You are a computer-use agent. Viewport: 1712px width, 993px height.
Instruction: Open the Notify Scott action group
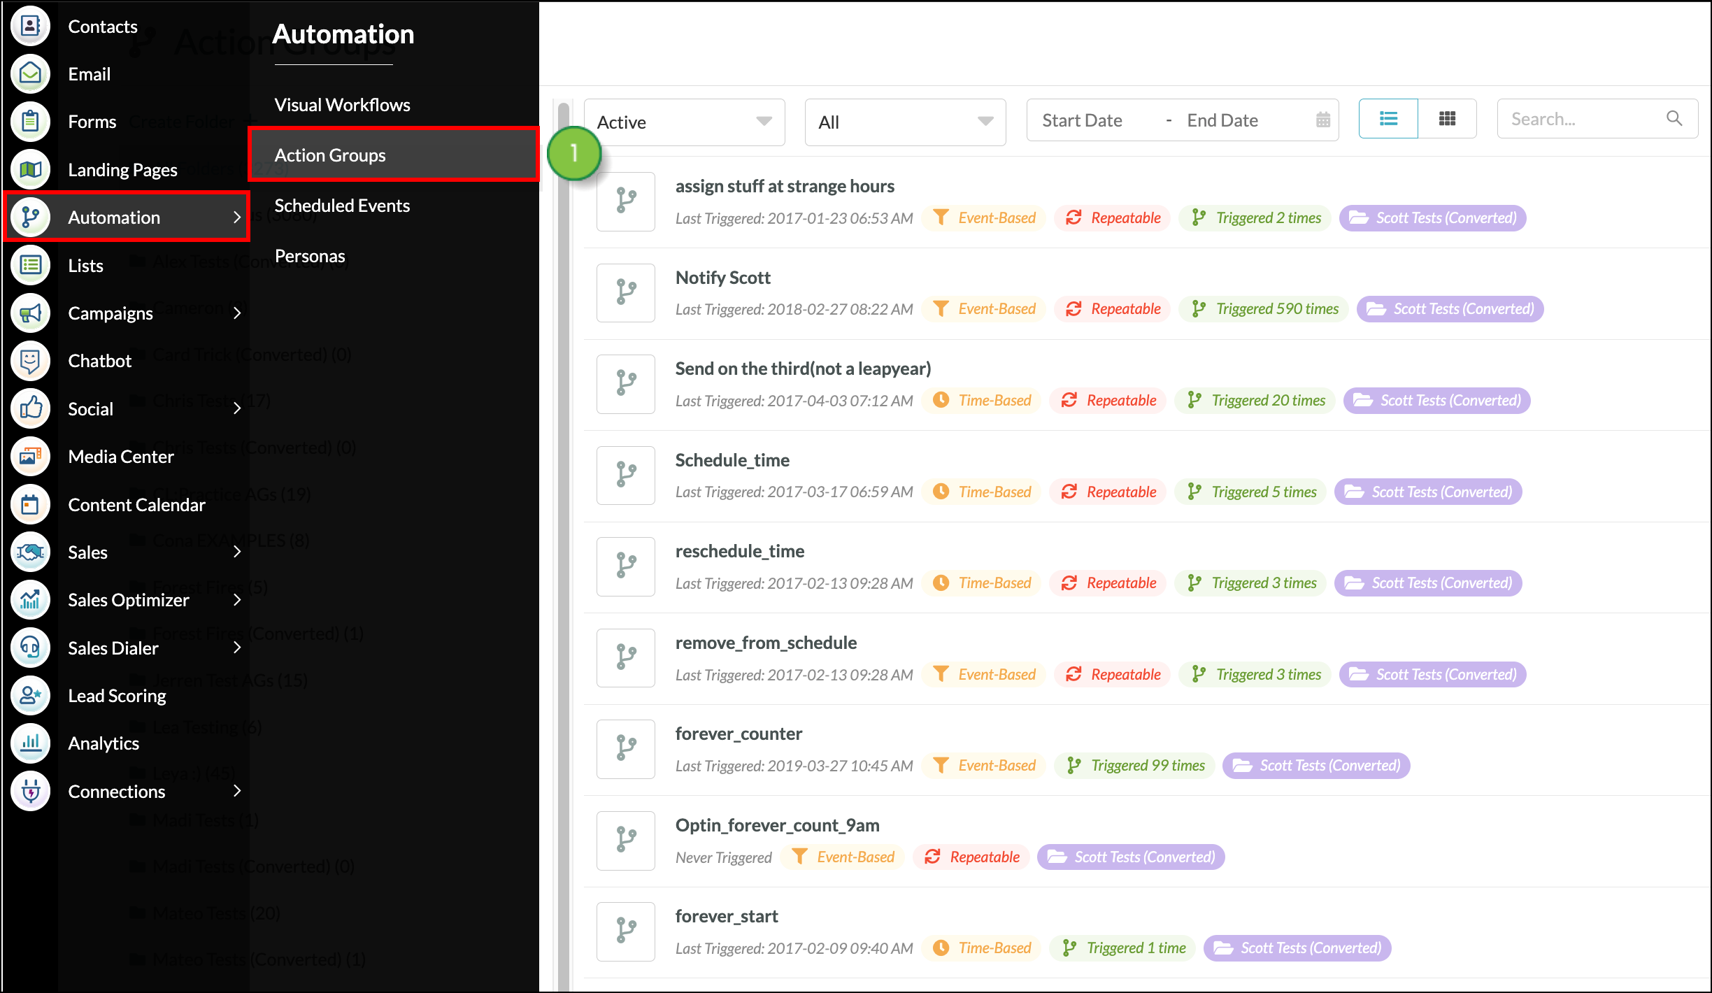pos(722,277)
